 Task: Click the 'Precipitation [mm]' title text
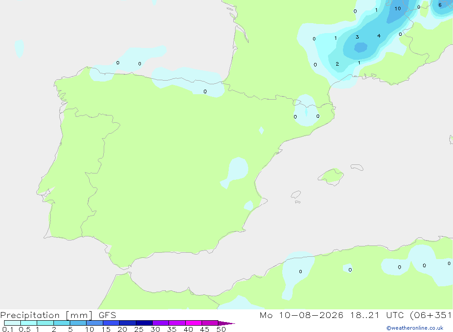pos(47,315)
